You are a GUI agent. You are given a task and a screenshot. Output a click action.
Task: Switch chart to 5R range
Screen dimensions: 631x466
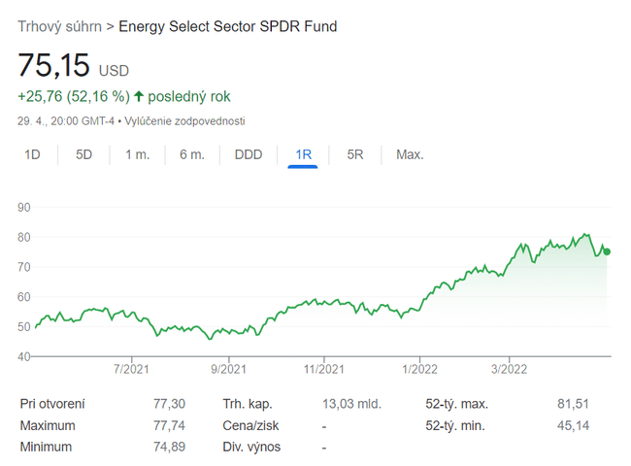[355, 154]
